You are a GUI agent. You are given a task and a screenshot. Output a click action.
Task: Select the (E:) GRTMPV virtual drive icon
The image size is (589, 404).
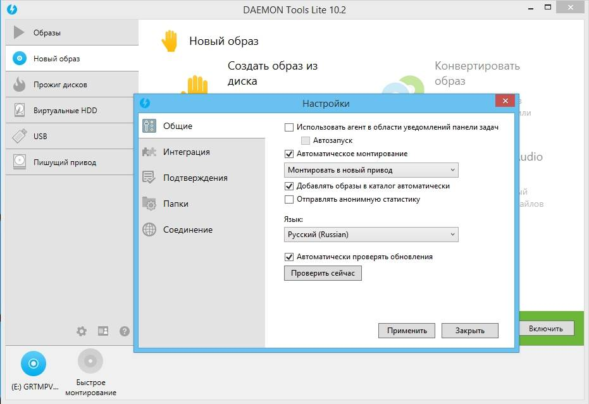tap(34, 364)
